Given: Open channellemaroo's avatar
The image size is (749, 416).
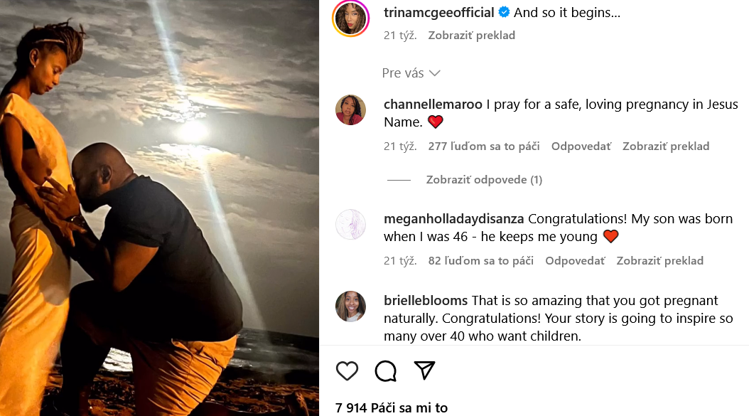Looking at the screenshot, I should coord(350,110).
